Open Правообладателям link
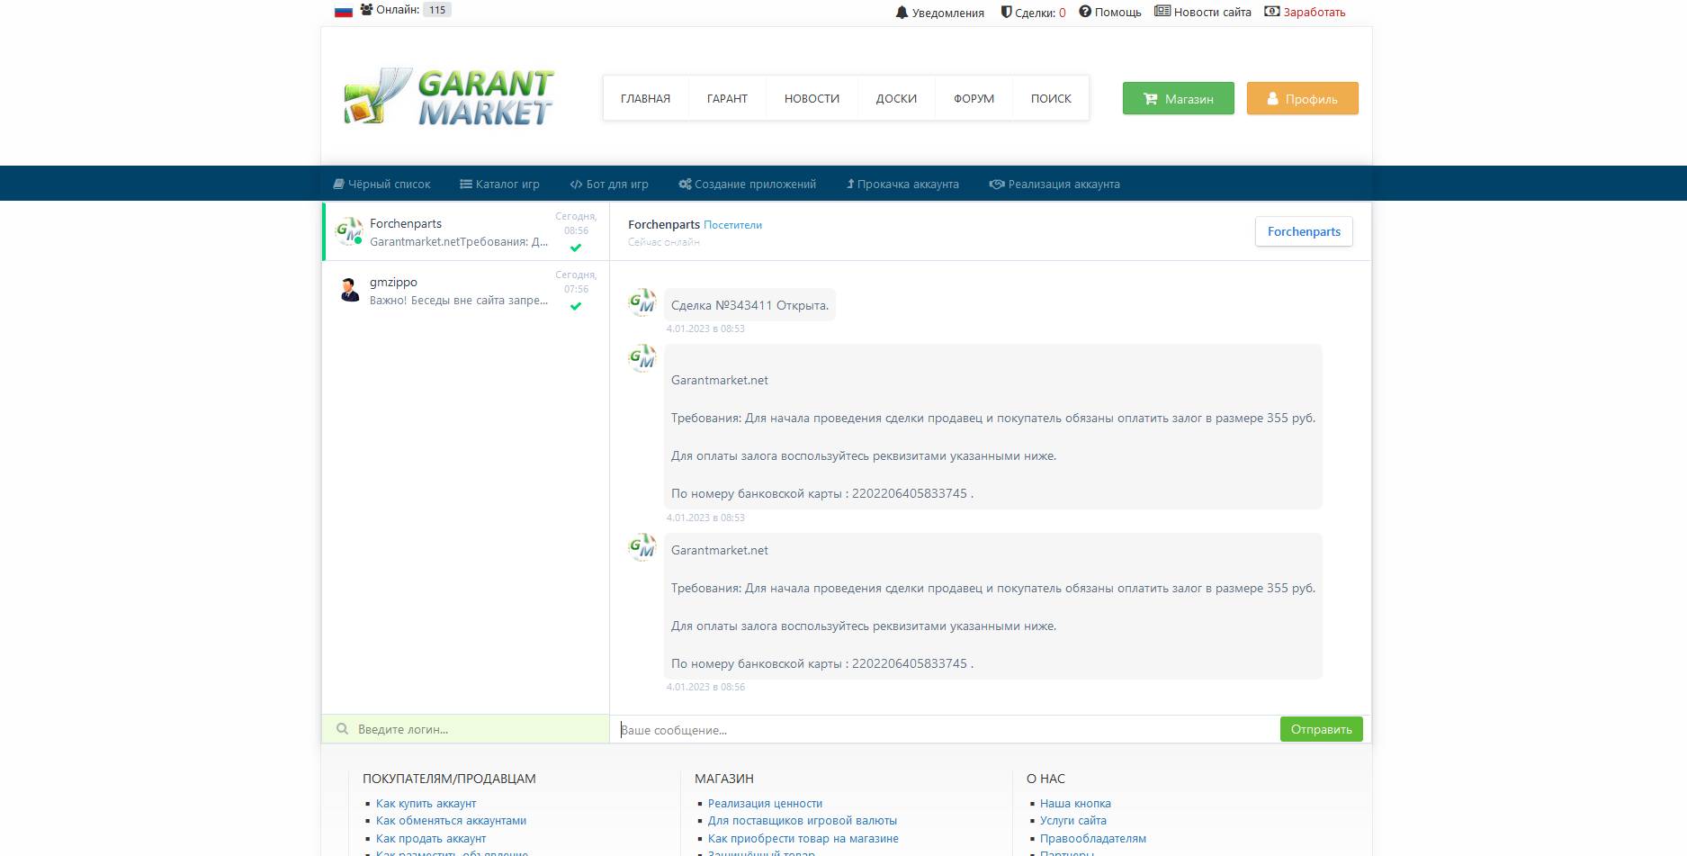Screen dimensions: 1687x856 1093,839
